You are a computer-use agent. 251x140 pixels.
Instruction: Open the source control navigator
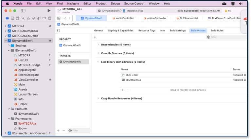12,18
